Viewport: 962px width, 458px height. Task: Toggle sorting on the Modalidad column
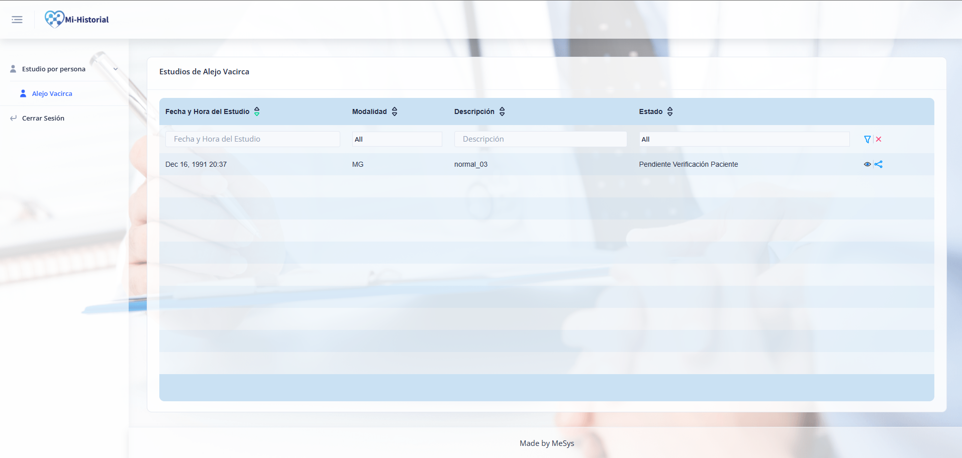395,111
